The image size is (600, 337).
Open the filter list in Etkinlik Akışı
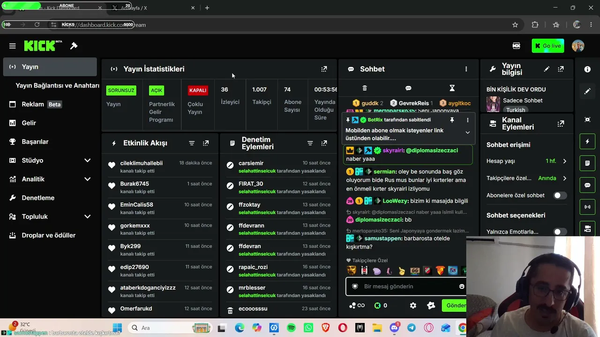click(x=192, y=143)
